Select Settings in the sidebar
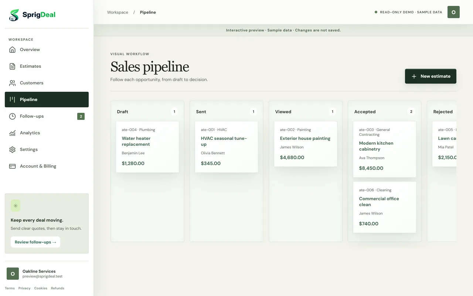Image resolution: width=473 pixels, height=296 pixels. pos(47,149)
